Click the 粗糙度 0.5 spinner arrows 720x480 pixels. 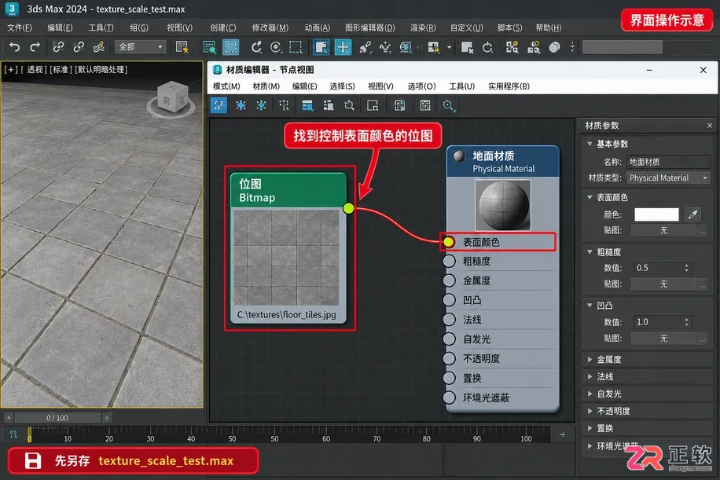[686, 268]
